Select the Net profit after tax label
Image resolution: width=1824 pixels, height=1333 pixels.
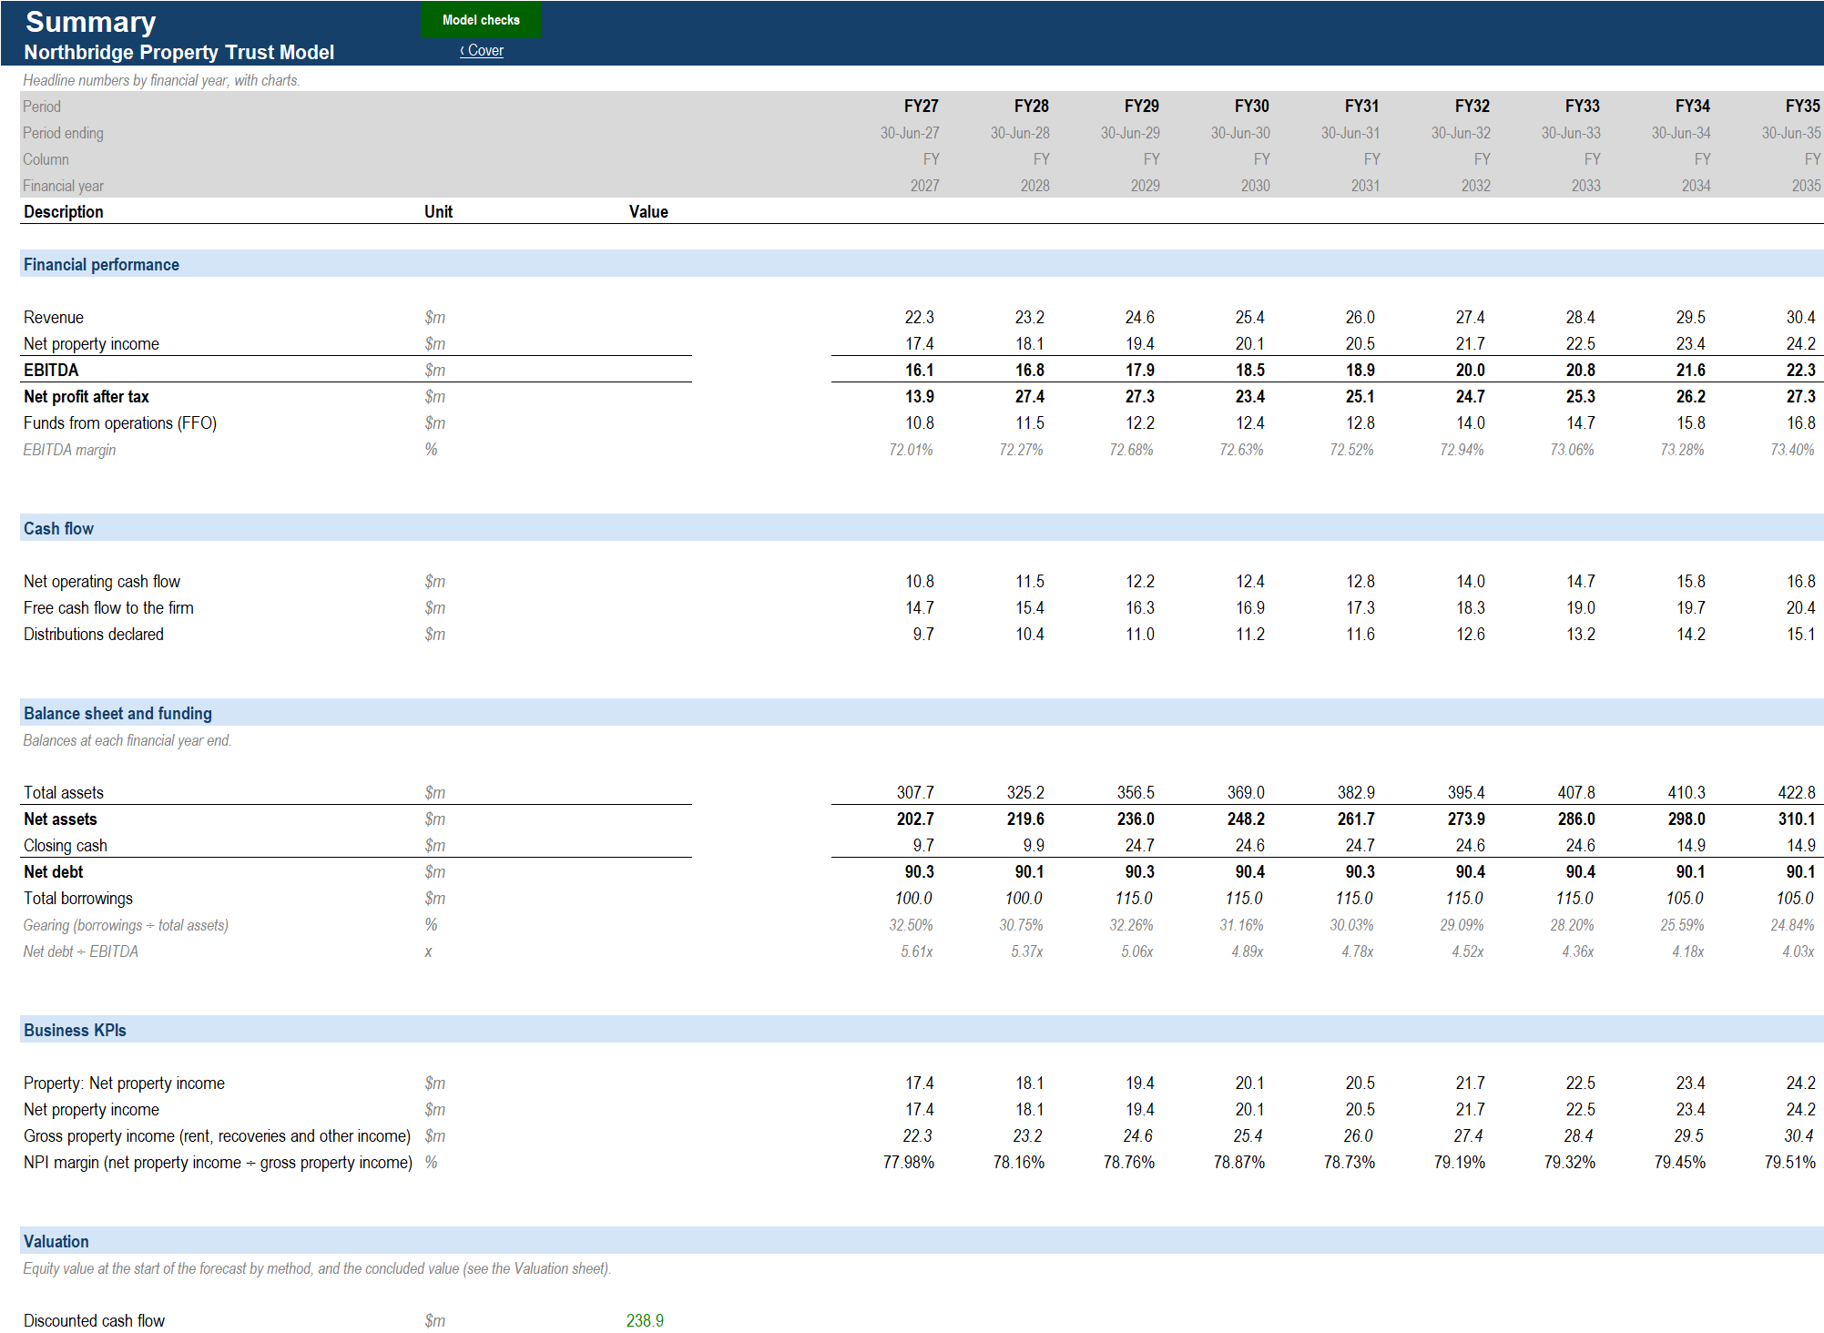click(x=87, y=397)
